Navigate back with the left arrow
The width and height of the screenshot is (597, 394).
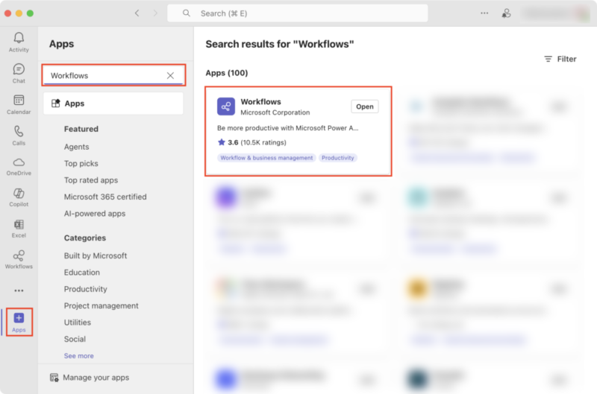tap(137, 13)
